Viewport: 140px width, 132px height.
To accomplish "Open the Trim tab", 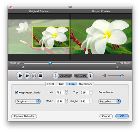I will 61,84.
